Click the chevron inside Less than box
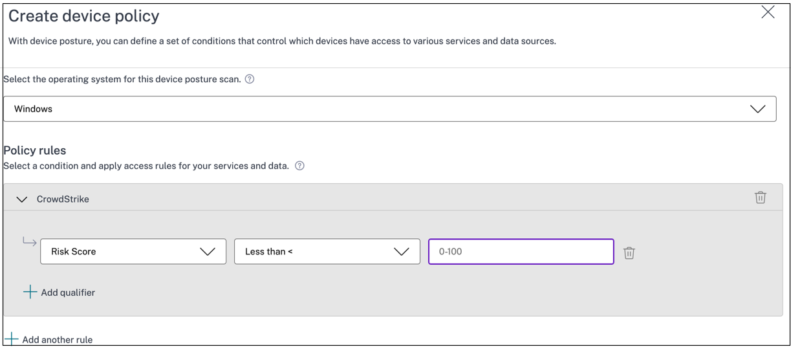The image size is (791, 347). (x=402, y=252)
